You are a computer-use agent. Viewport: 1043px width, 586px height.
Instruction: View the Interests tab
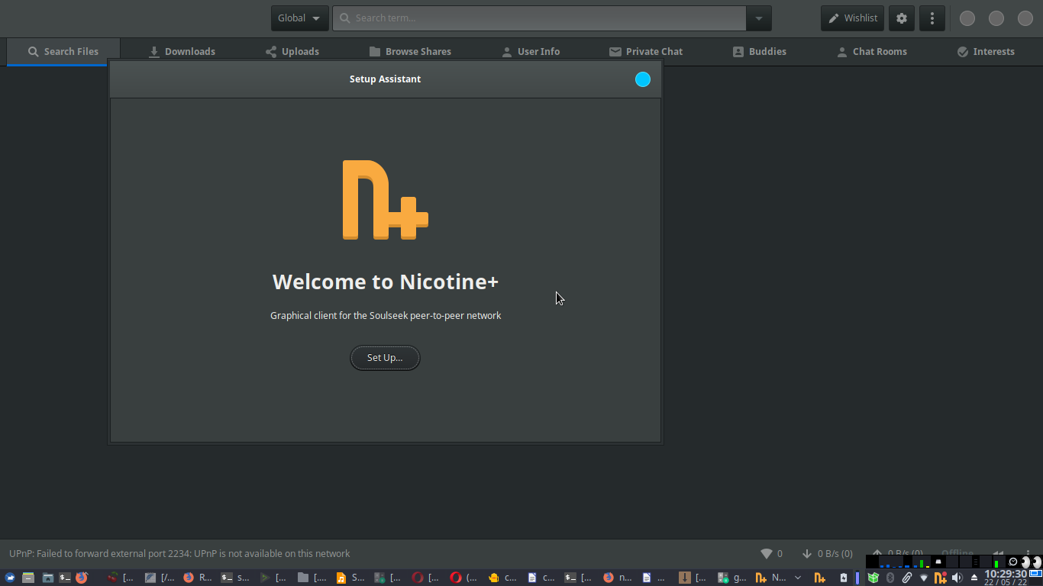(986, 52)
